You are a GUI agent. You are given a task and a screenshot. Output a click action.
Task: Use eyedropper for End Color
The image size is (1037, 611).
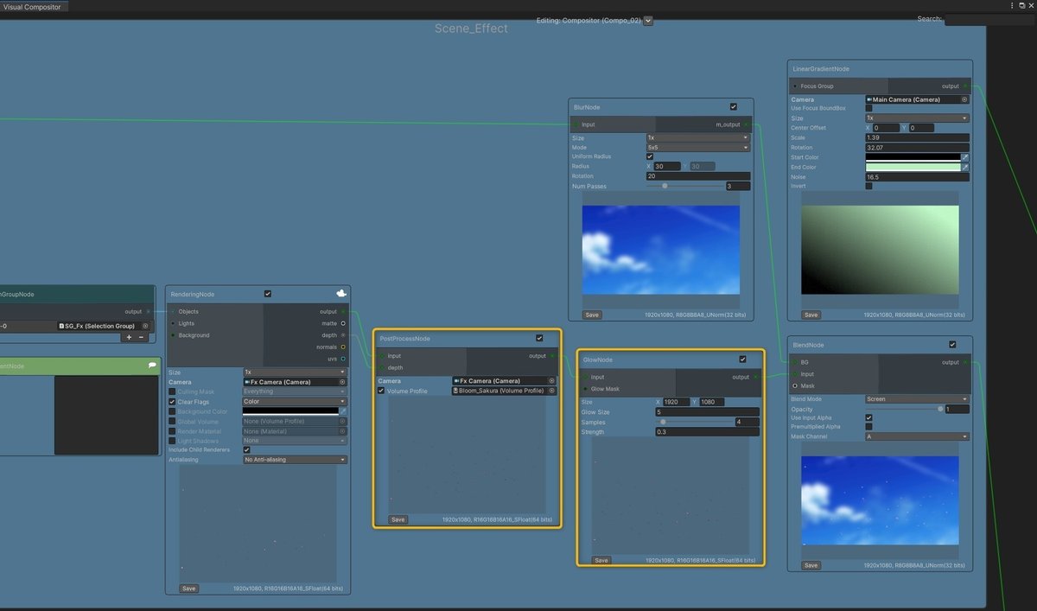(x=965, y=167)
